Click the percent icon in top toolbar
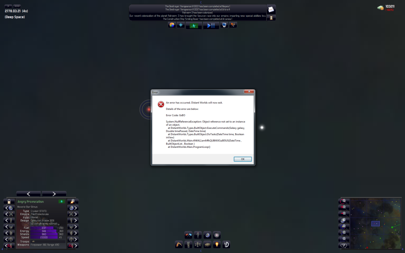Viewport: 405px width, 253px height. [233, 25]
